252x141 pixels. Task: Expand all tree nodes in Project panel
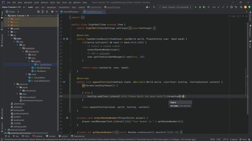tap(43, 12)
